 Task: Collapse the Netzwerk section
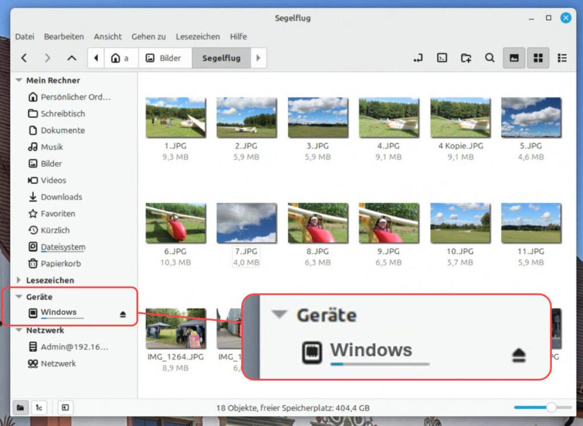(x=19, y=330)
